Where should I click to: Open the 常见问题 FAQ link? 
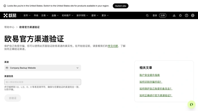113,46
